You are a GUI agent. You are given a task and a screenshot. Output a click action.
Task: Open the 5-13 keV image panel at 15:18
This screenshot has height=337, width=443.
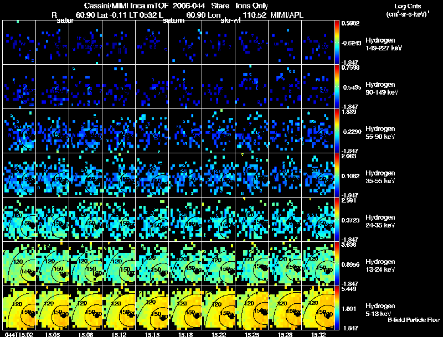coord(186,308)
